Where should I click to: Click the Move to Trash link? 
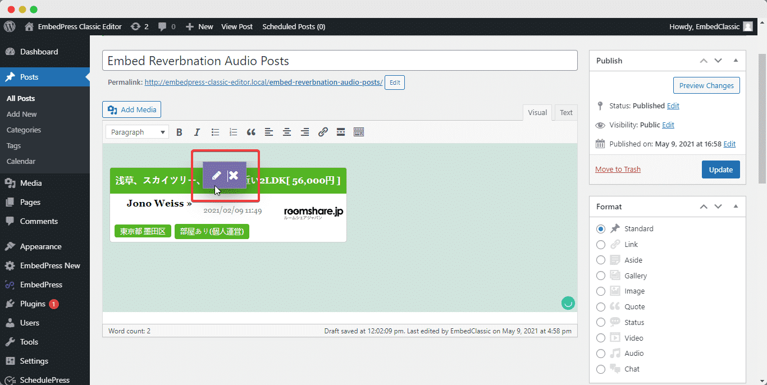click(x=618, y=169)
